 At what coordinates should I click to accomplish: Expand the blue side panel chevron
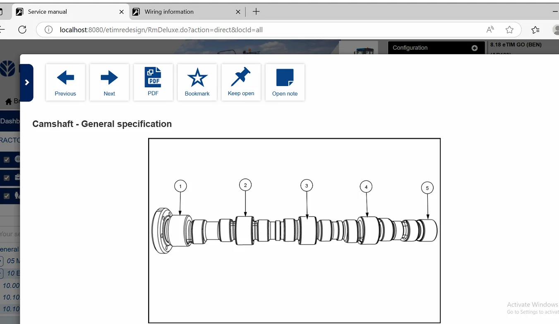pos(27,82)
